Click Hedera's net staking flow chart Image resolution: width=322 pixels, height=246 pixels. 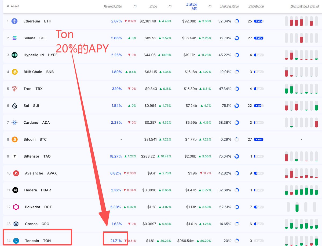click(301, 190)
